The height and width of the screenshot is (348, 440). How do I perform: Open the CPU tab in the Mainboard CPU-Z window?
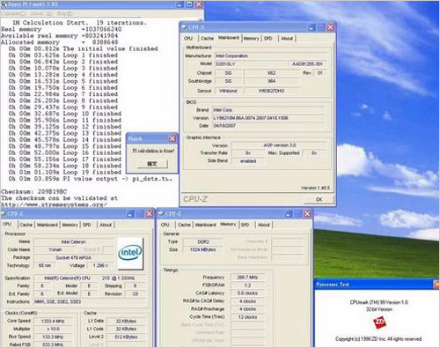(188, 38)
